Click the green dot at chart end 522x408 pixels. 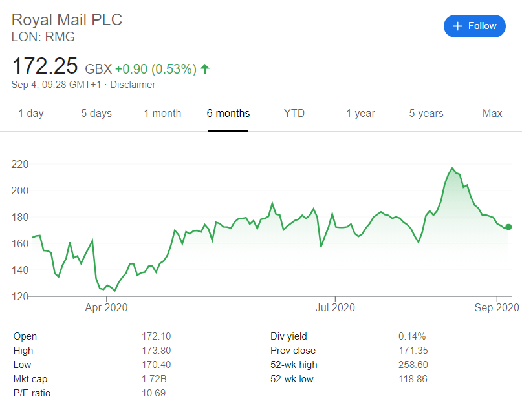[508, 227]
